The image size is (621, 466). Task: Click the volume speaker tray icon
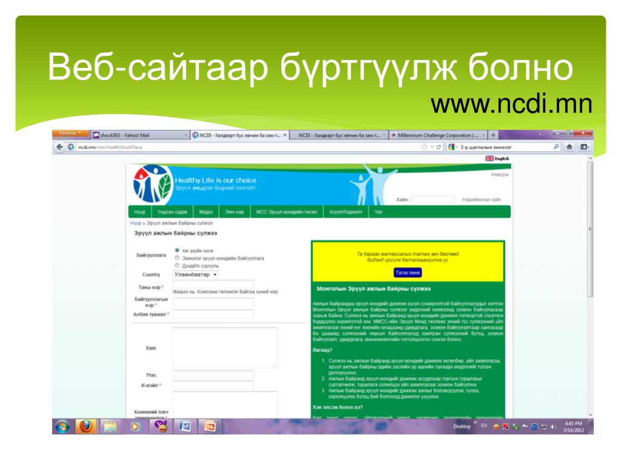click(553, 427)
